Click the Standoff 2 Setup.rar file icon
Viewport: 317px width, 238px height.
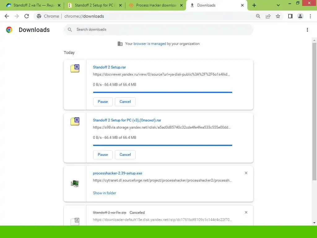click(75, 68)
